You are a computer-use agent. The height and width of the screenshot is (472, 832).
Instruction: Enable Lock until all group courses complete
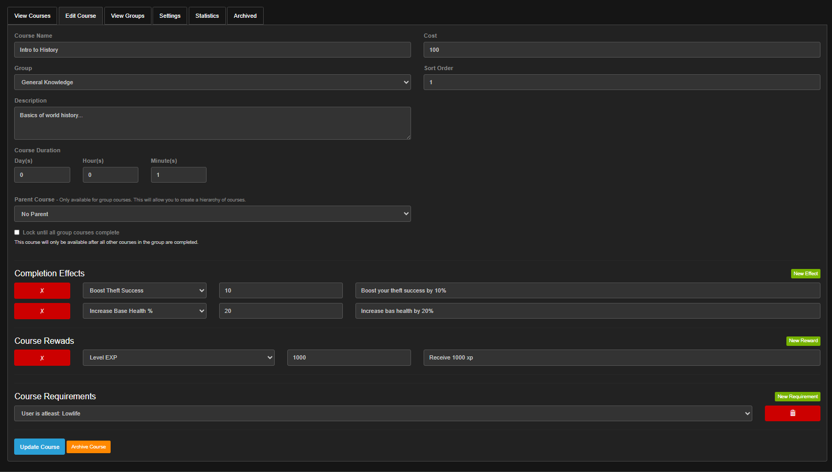pyautogui.click(x=17, y=232)
